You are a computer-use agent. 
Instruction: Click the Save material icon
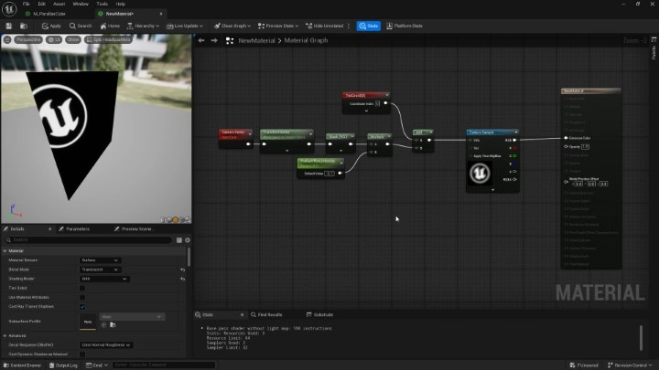tap(7, 26)
